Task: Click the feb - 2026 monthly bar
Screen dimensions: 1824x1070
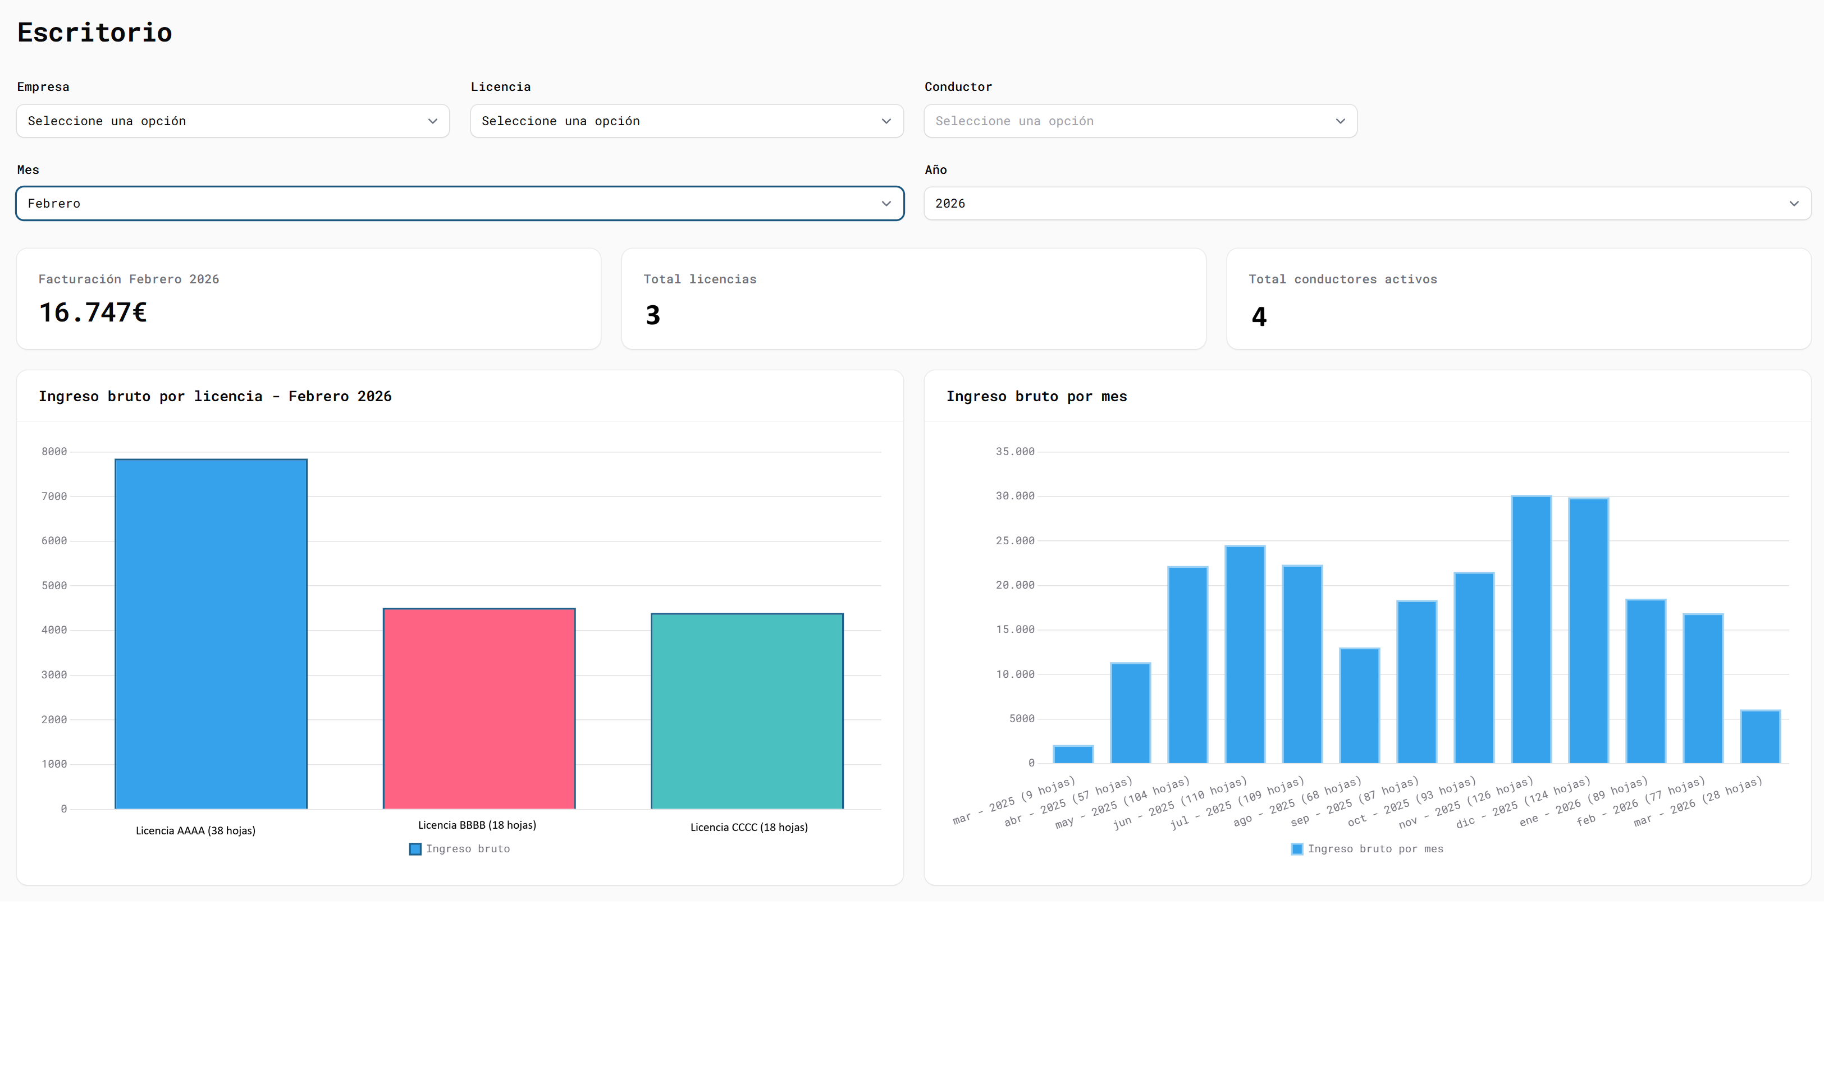Action: (x=1702, y=688)
